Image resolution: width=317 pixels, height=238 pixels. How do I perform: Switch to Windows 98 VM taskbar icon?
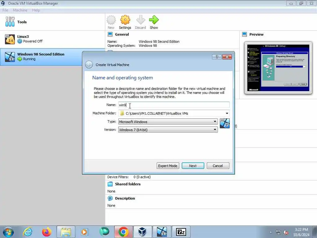[x=162, y=232]
